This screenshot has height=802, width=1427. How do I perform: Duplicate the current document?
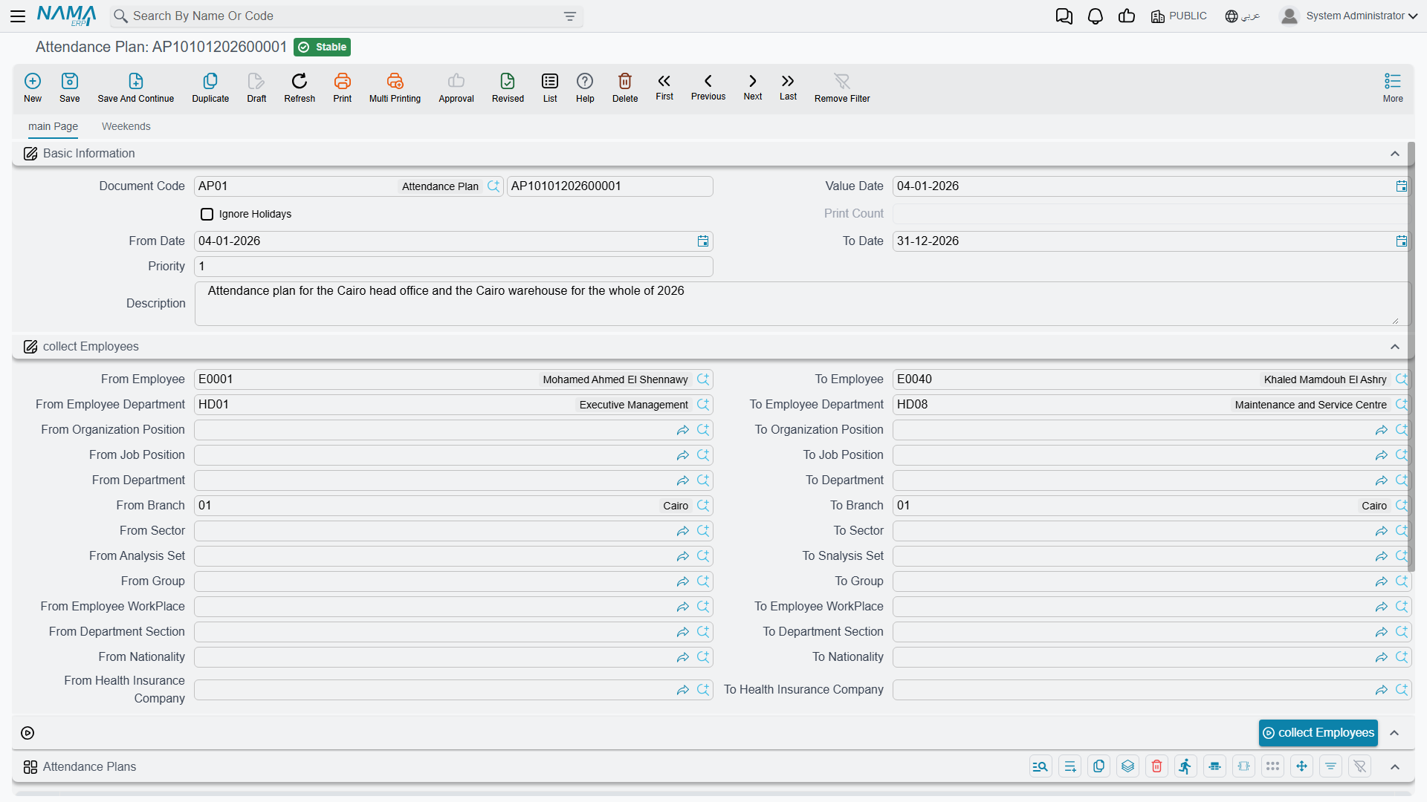point(210,88)
